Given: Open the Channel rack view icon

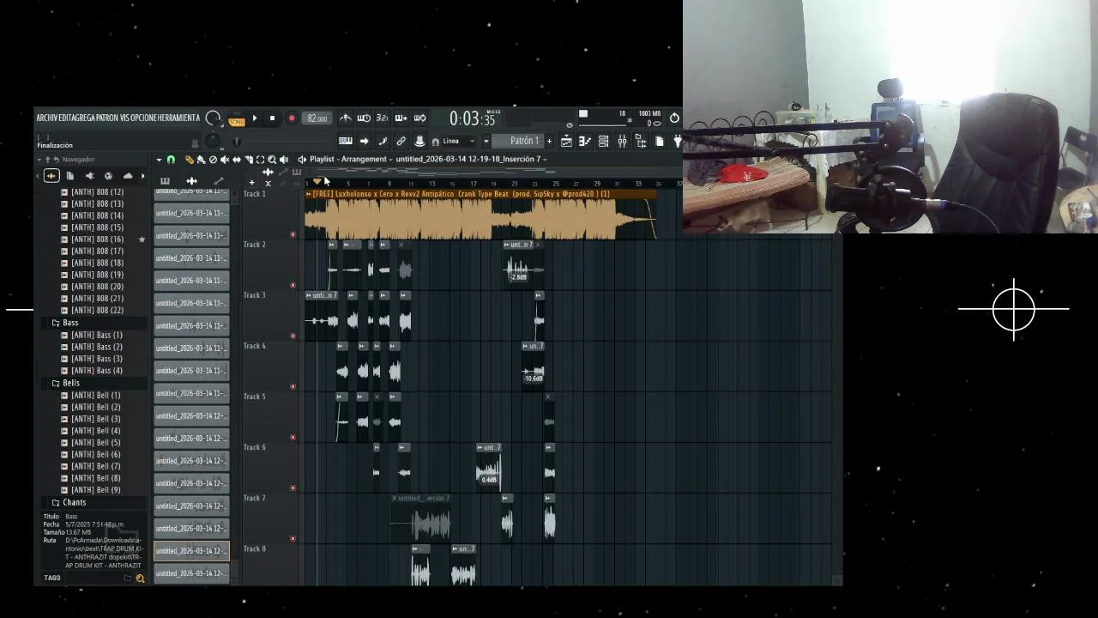Looking at the screenshot, I should [604, 141].
